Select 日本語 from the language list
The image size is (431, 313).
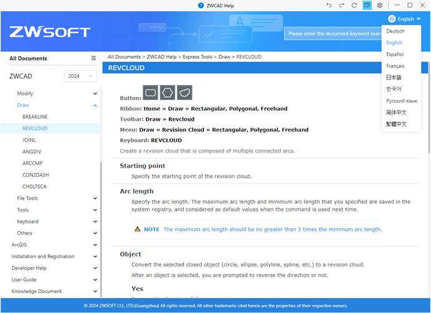394,78
